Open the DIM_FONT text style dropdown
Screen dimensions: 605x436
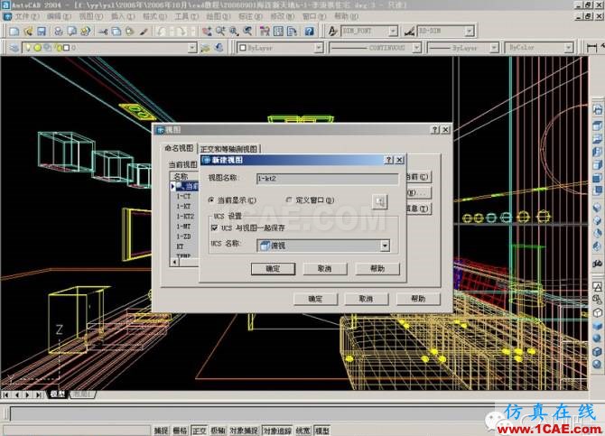point(393,31)
